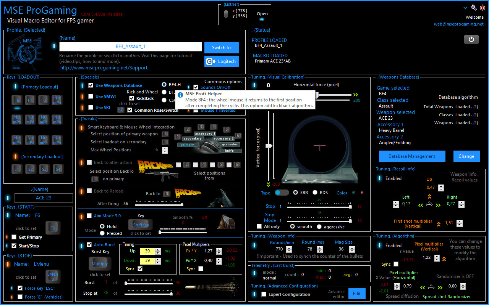
Task: Click the Q key next to Common Rose/Switch
Action: point(121,110)
